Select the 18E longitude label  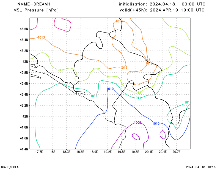53,152
